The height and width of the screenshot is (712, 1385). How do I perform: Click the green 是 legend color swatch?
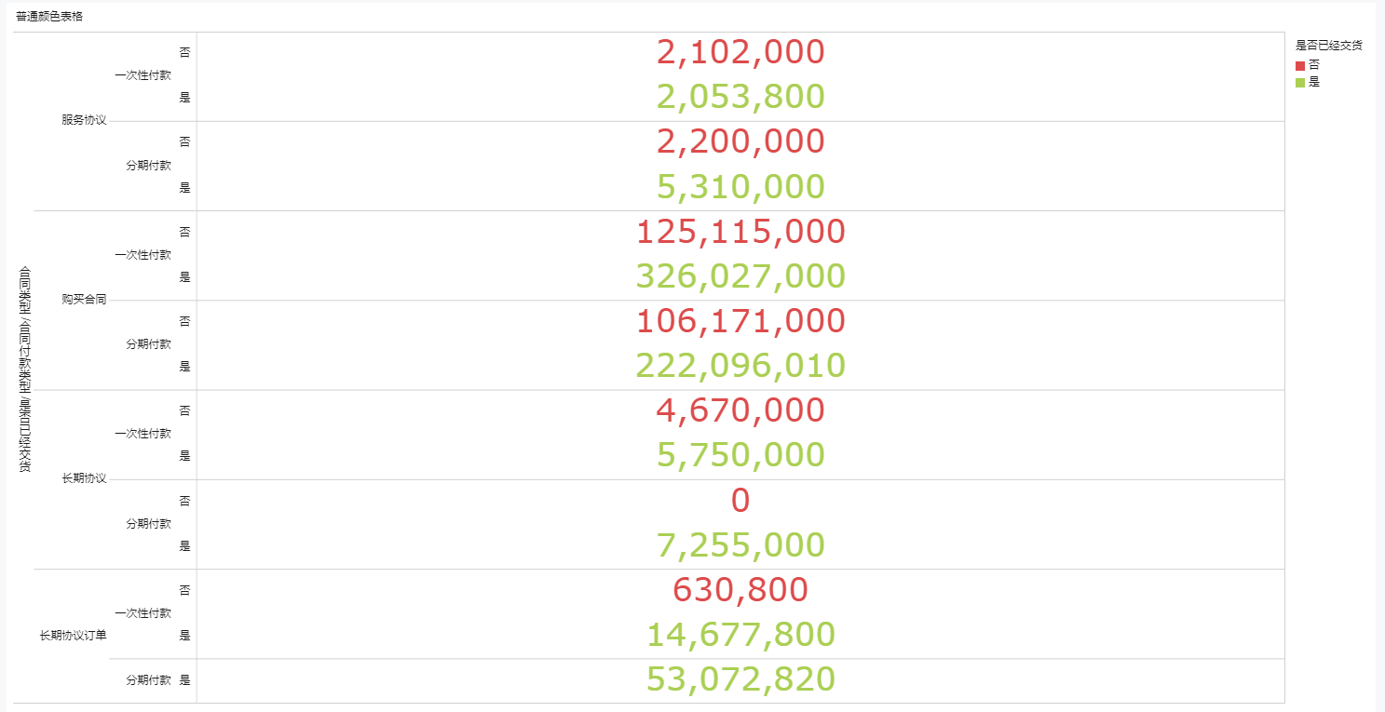1300,82
